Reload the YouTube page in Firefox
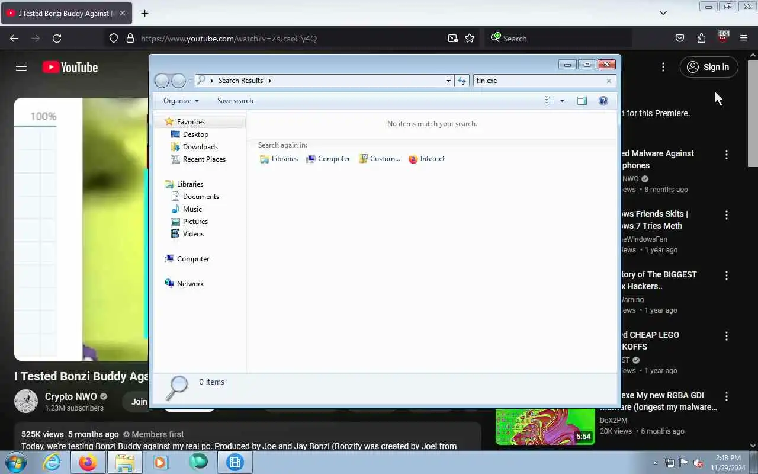This screenshot has width=758, height=474. pos(57,39)
